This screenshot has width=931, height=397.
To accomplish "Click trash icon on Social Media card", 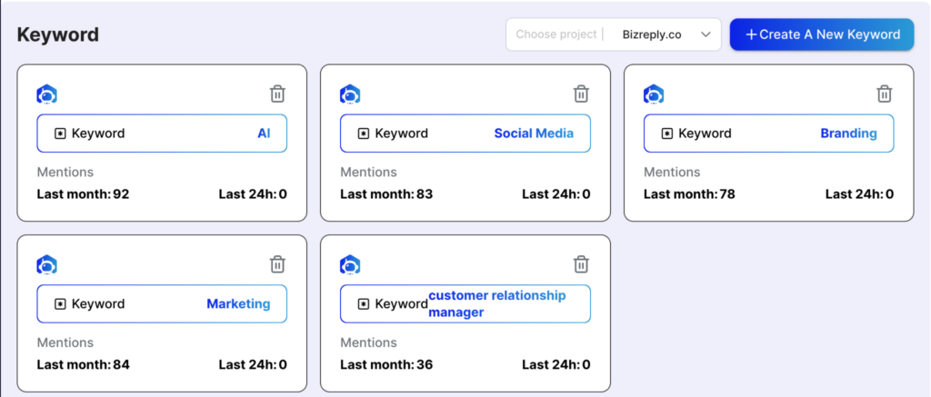I will pyautogui.click(x=581, y=94).
